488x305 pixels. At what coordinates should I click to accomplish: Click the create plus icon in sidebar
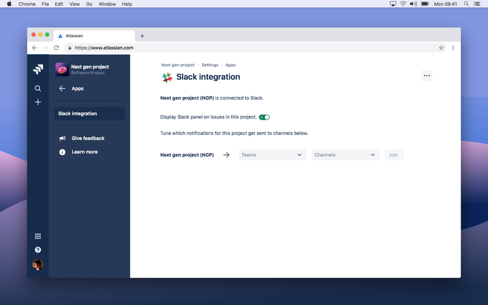[x=38, y=102]
